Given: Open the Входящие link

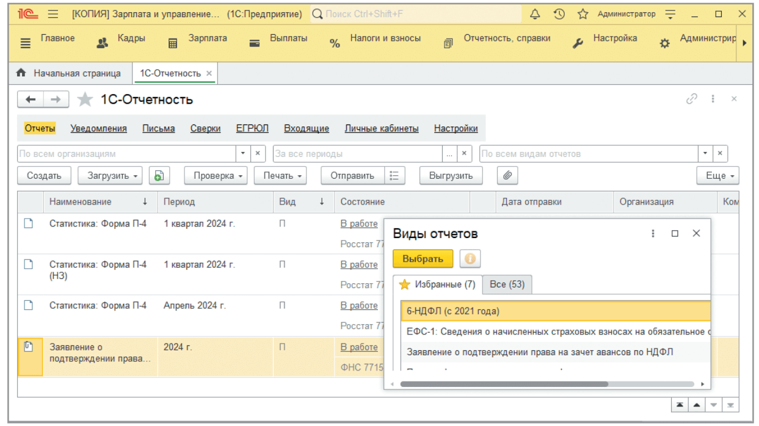Looking at the screenshot, I should pyautogui.click(x=307, y=128).
